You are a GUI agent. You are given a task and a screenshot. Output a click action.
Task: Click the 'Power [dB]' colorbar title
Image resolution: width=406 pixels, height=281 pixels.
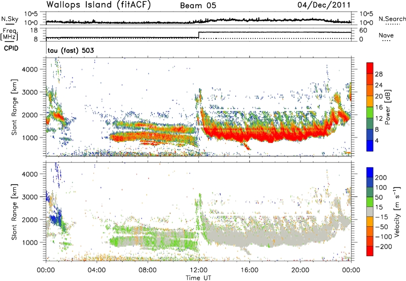[387, 107]
